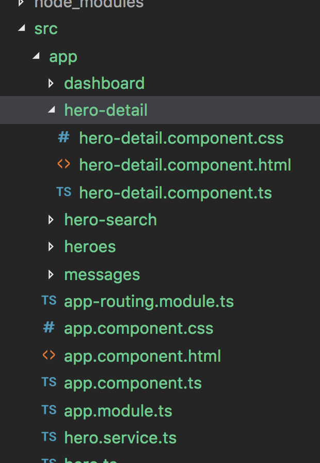320x463 pixels.
Task: Select the node_modules folder
Action: [89, 4]
